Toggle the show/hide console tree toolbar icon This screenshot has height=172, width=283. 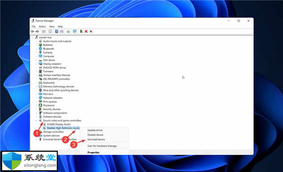(x=44, y=31)
